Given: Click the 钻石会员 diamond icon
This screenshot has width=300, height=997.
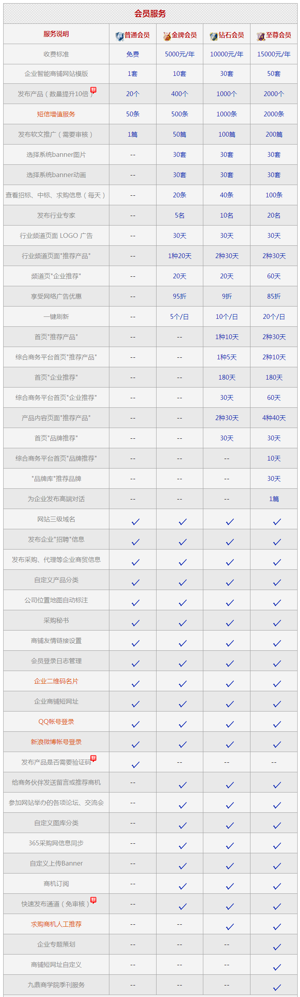Looking at the screenshot, I should pyautogui.click(x=214, y=37).
